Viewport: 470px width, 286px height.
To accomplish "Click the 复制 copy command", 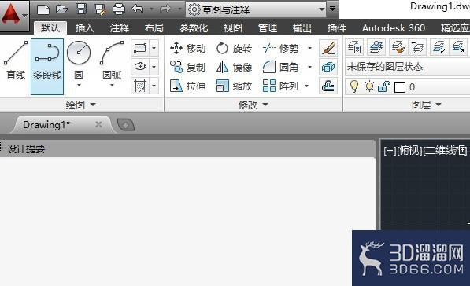I will click(188, 67).
